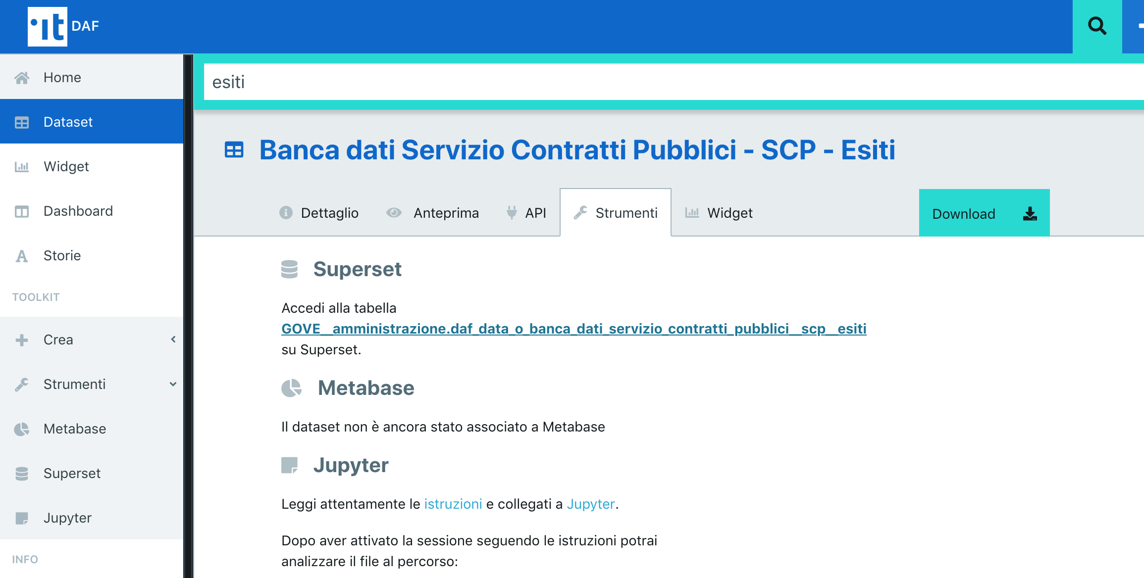Open the API tab
The height and width of the screenshot is (578, 1144).
[526, 213]
